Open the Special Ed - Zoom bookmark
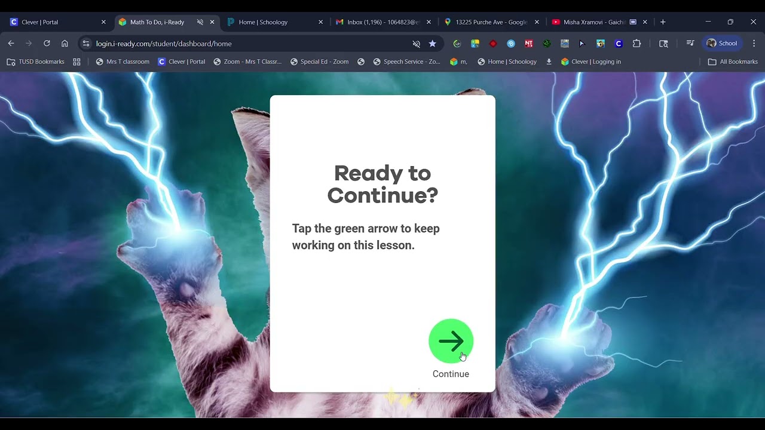The image size is (765, 430). click(319, 62)
